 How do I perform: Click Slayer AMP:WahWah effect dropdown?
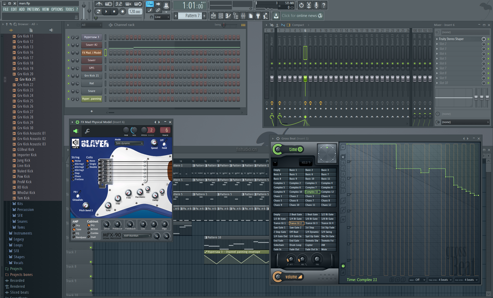tap(137, 236)
